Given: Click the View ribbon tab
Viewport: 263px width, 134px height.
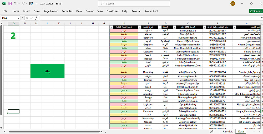Looking at the screenshot, I should 100,11.
